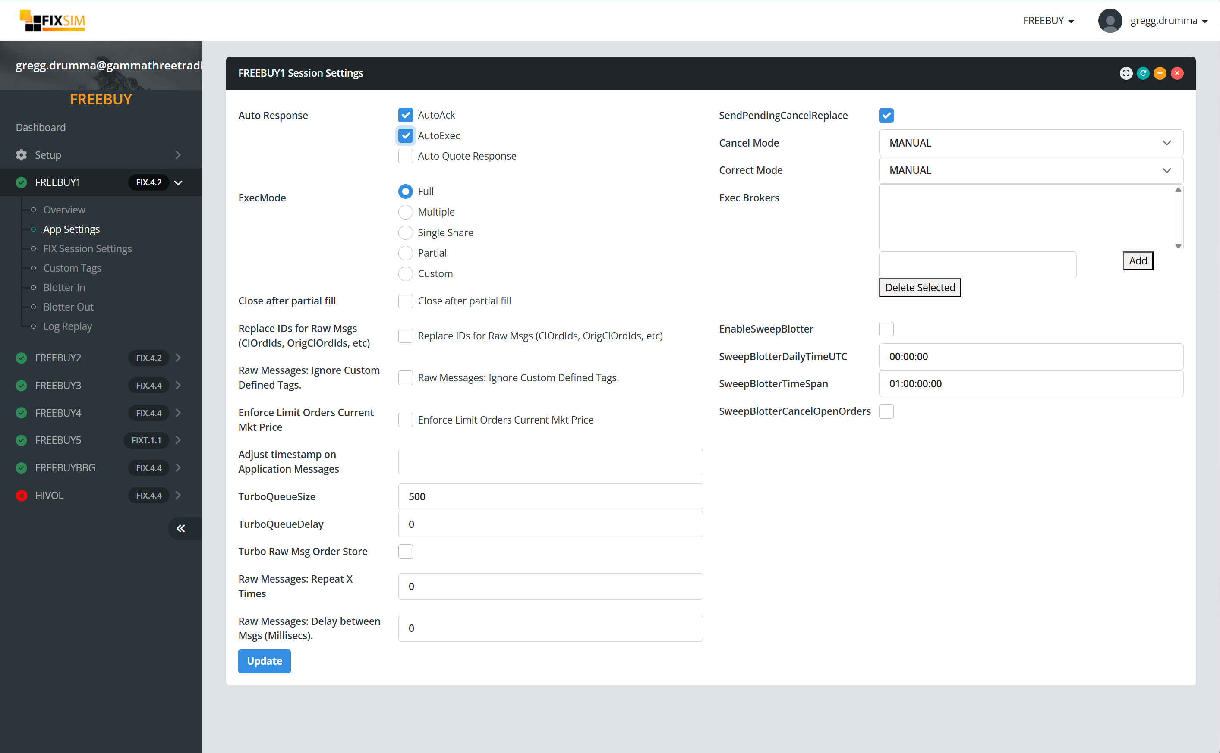This screenshot has height=753, width=1220.
Task: Click the Setup gear icon
Action: click(x=22, y=155)
